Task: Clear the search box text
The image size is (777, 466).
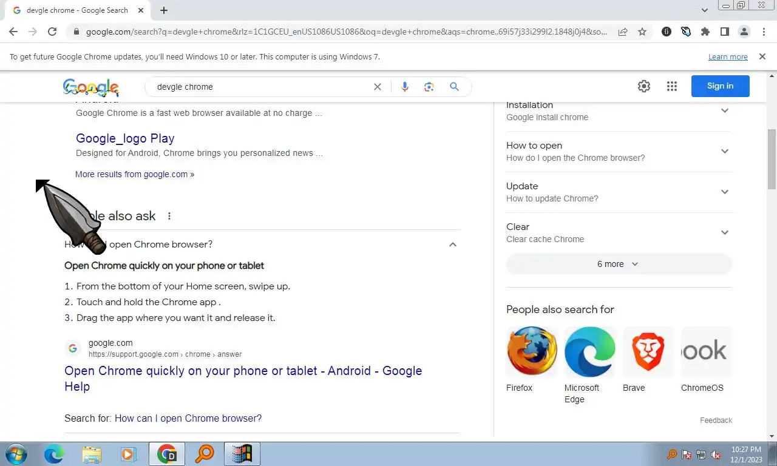Action: coord(378,87)
